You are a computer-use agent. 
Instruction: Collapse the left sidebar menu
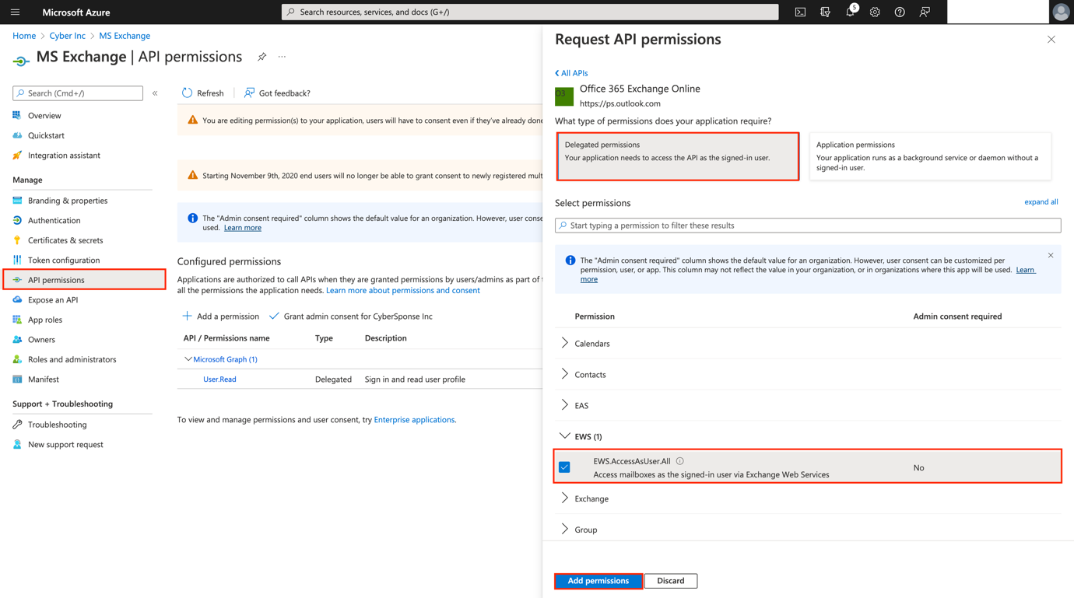155,93
